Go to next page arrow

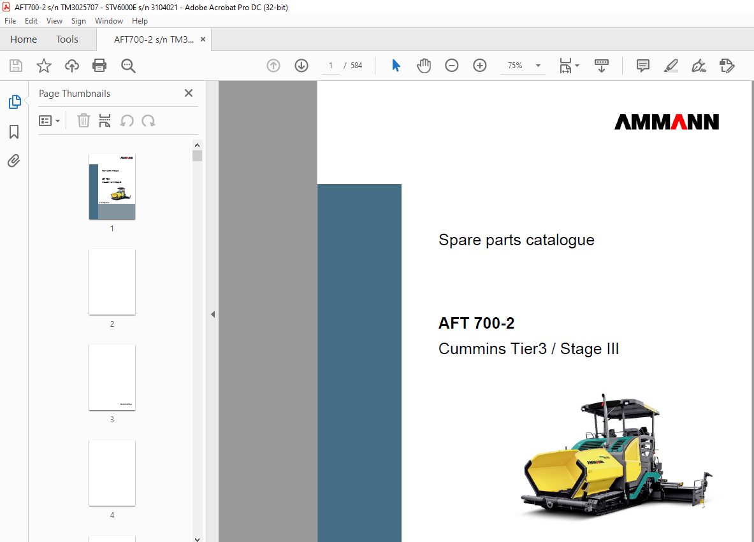301,66
